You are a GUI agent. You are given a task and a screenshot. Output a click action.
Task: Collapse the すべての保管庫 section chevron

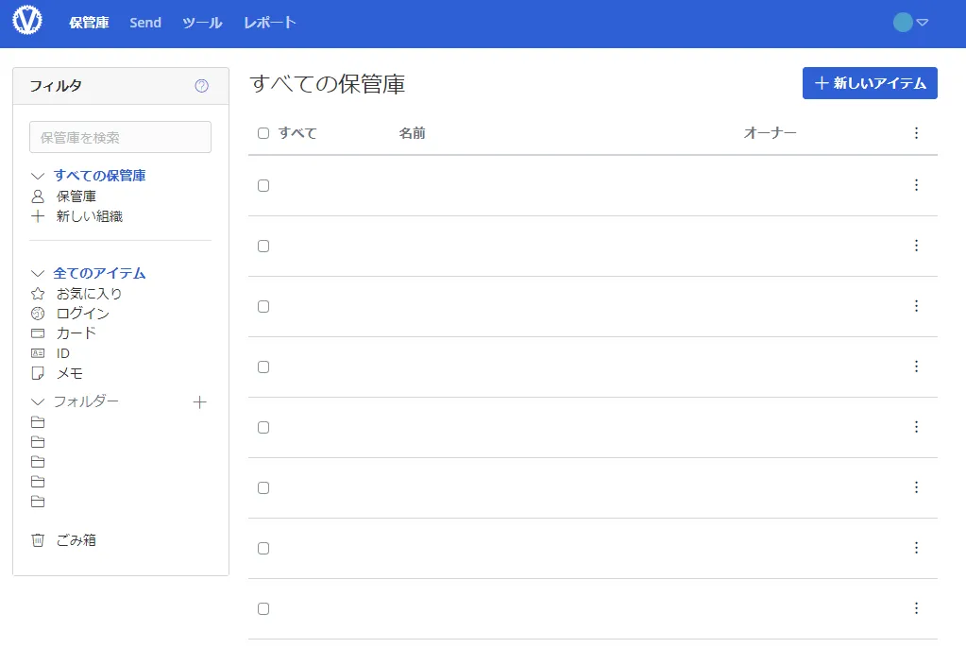[38, 176]
